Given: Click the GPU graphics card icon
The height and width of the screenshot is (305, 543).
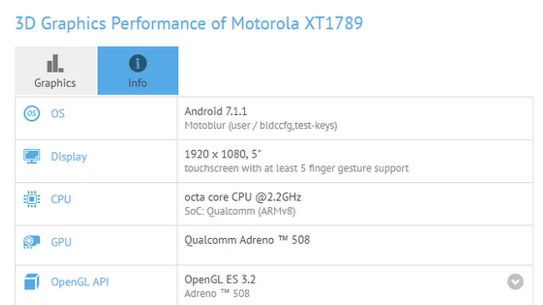Looking at the screenshot, I should (32, 242).
